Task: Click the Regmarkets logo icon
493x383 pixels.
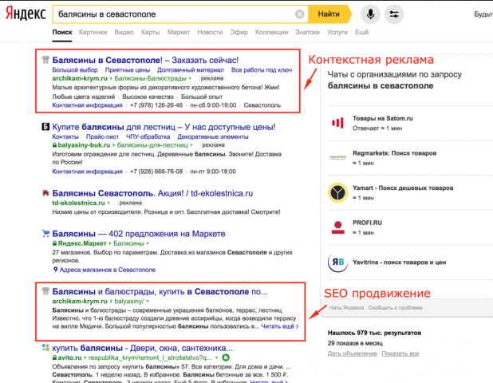Action: click(337, 157)
